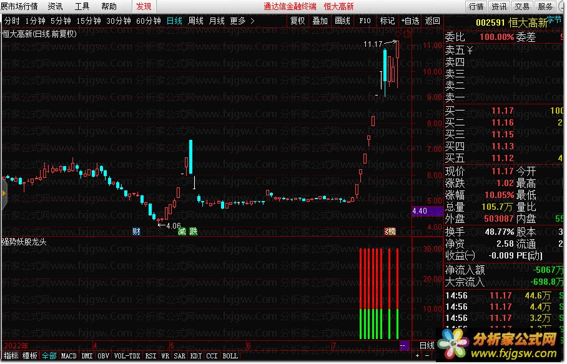Click the 资讯 button at top right

[499, 6]
